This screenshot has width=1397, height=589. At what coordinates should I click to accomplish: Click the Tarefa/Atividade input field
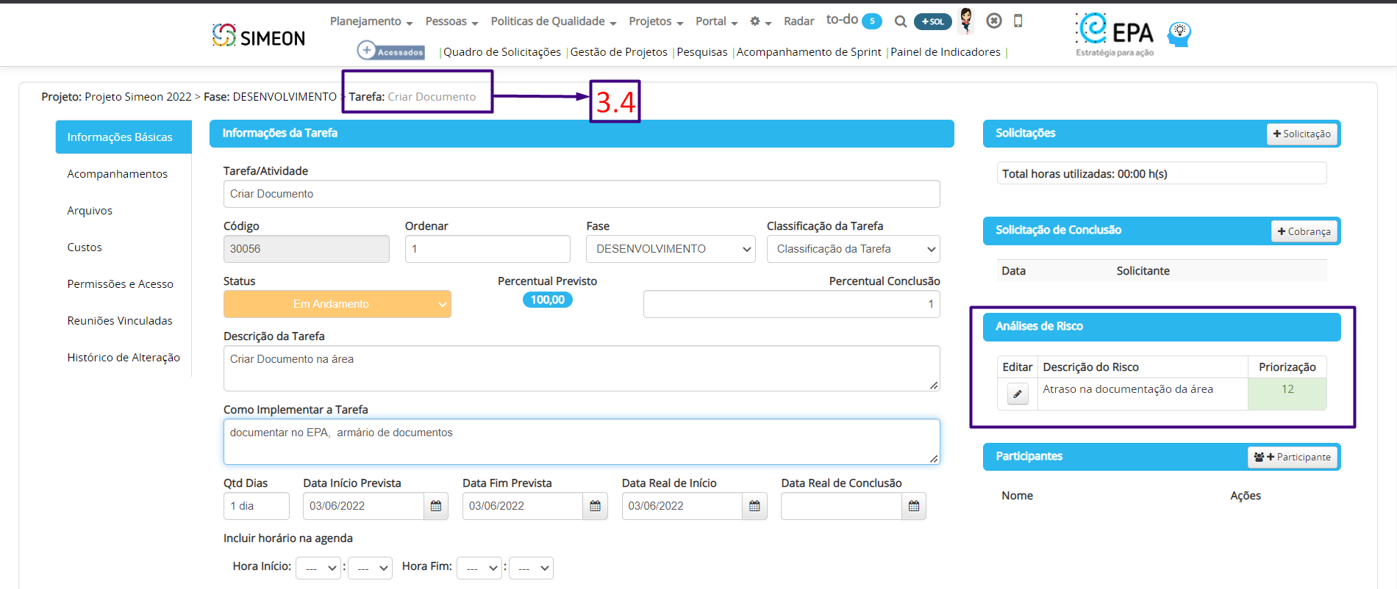pyautogui.click(x=582, y=194)
